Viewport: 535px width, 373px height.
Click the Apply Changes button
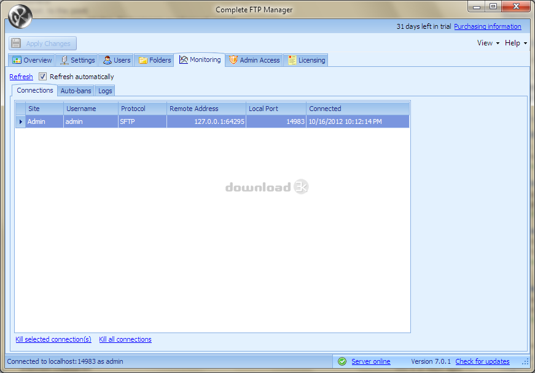[42, 44]
